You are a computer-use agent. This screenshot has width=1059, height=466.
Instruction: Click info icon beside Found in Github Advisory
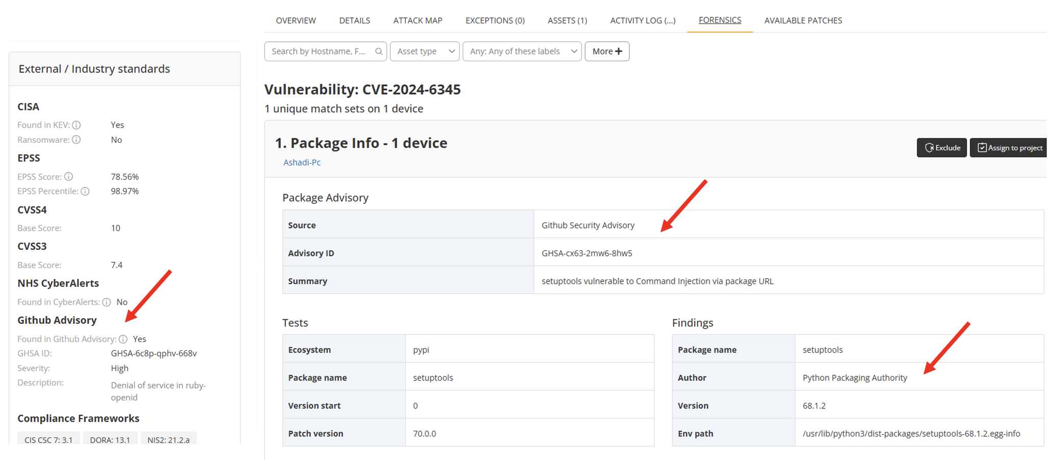pyautogui.click(x=123, y=339)
